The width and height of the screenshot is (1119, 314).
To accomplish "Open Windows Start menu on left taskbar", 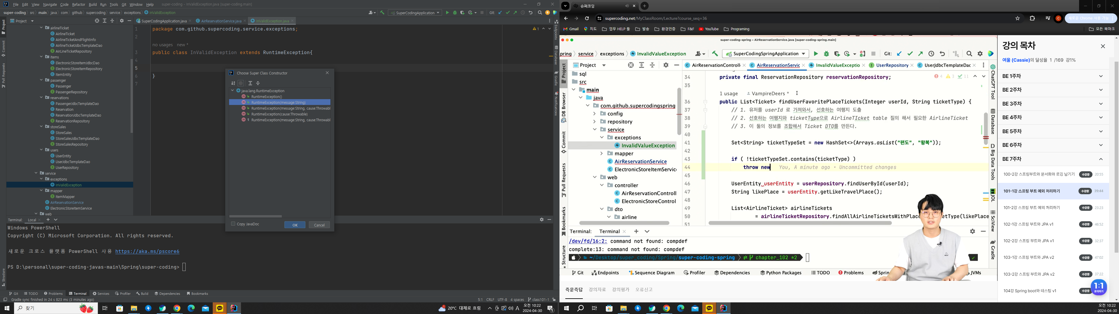I will pyautogui.click(x=7, y=308).
